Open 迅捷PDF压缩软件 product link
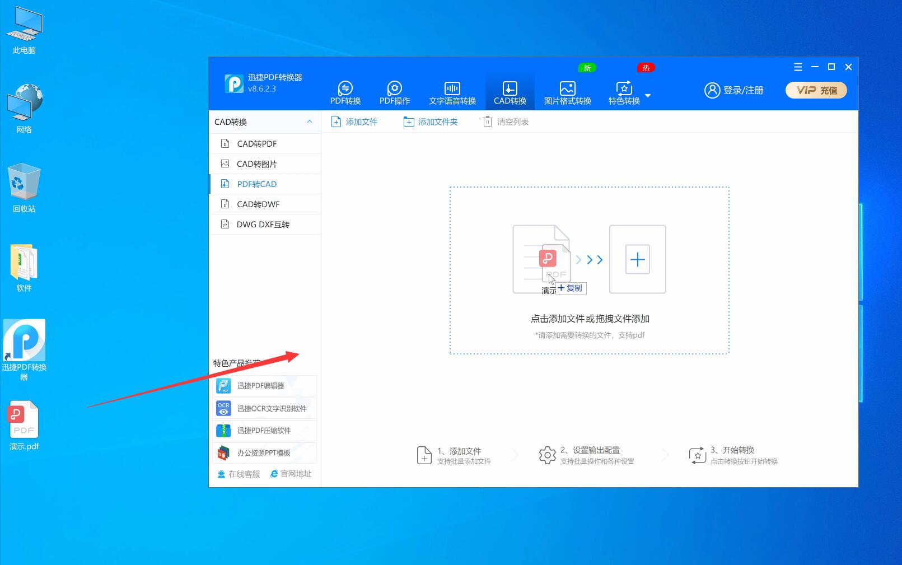 pyautogui.click(x=264, y=431)
